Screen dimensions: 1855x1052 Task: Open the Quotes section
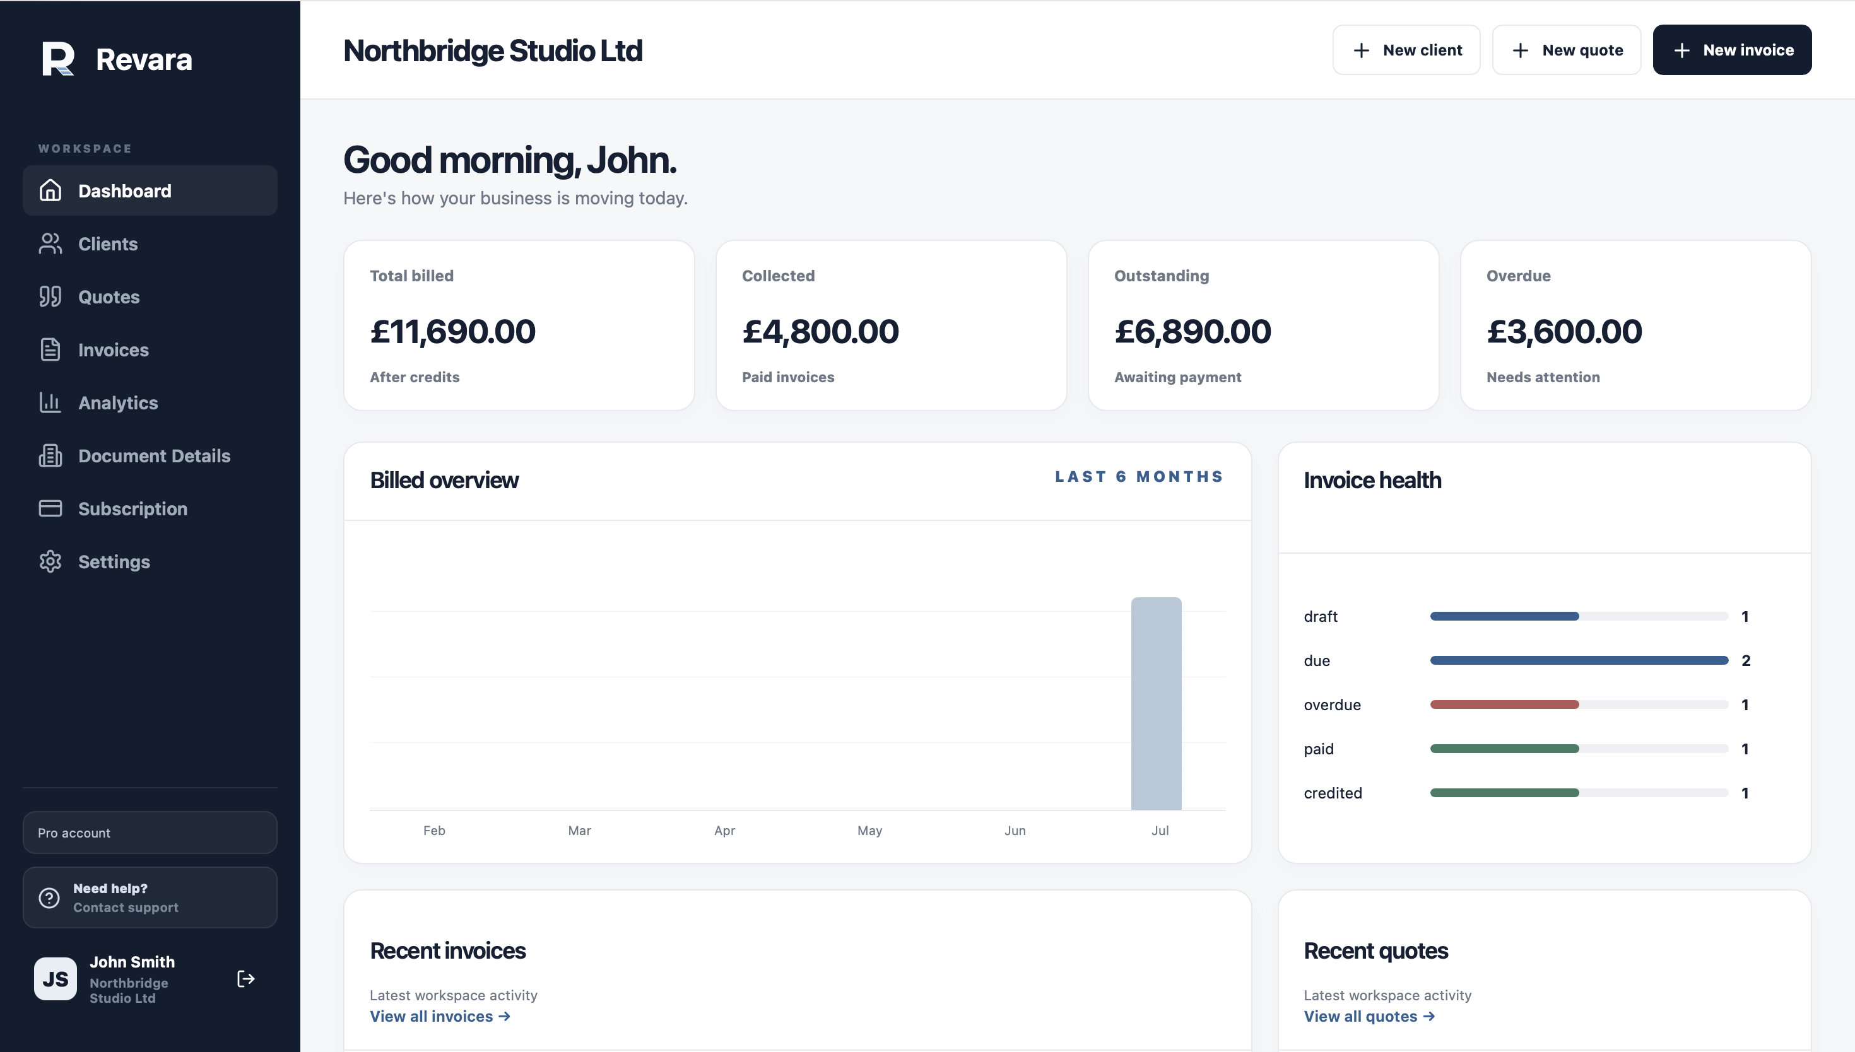pos(150,296)
